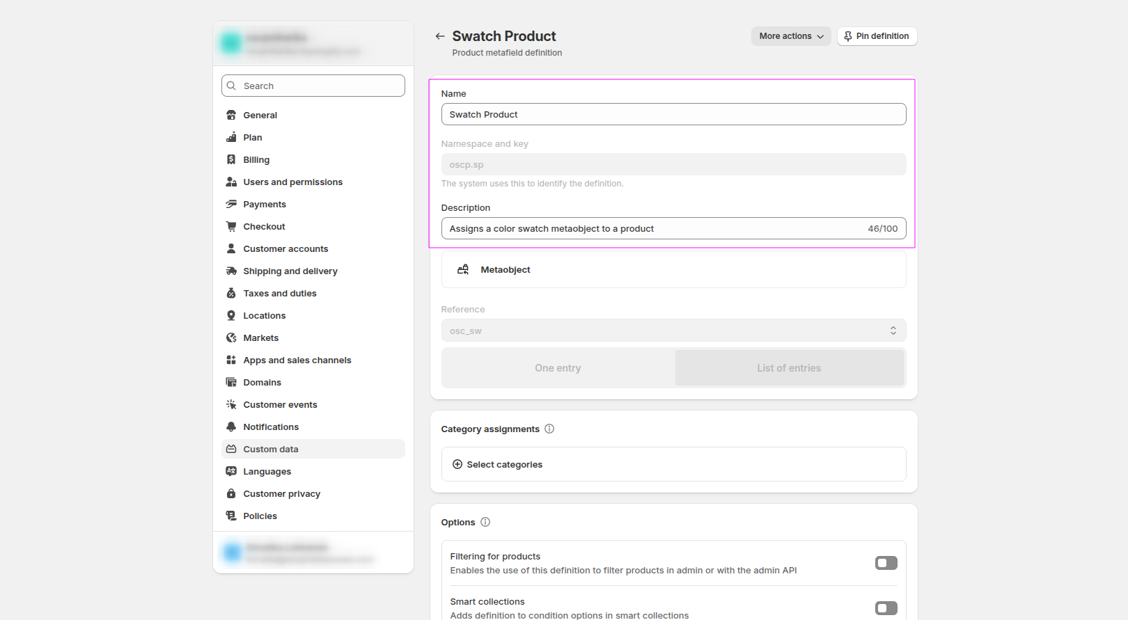Open Customer accounts page
1128x620 pixels.
pos(313,248)
